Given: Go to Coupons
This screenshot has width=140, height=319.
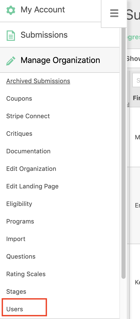Looking at the screenshot, I should (x=19, y=99).
